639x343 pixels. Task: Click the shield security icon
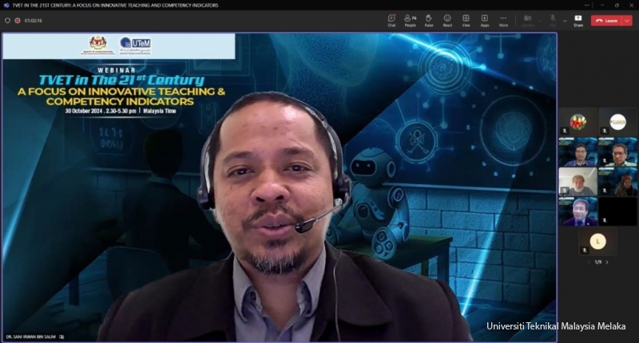coord(8,20)
